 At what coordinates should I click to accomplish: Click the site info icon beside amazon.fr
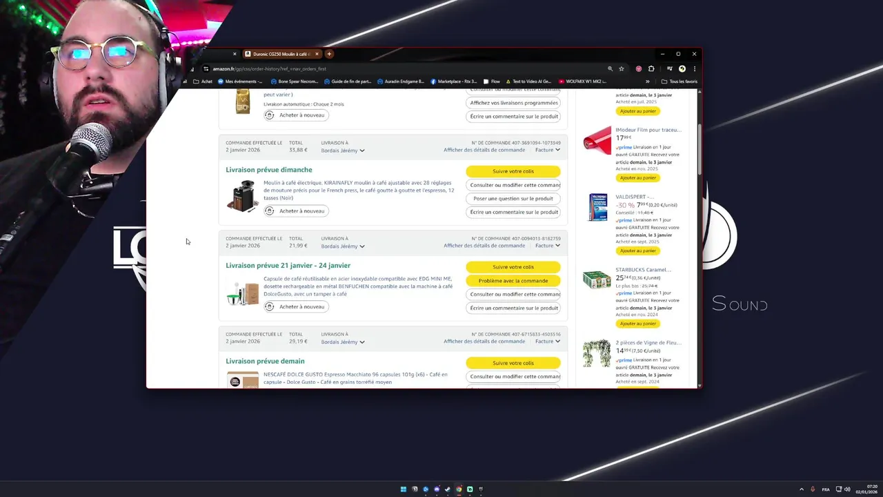tap(206, 69)
